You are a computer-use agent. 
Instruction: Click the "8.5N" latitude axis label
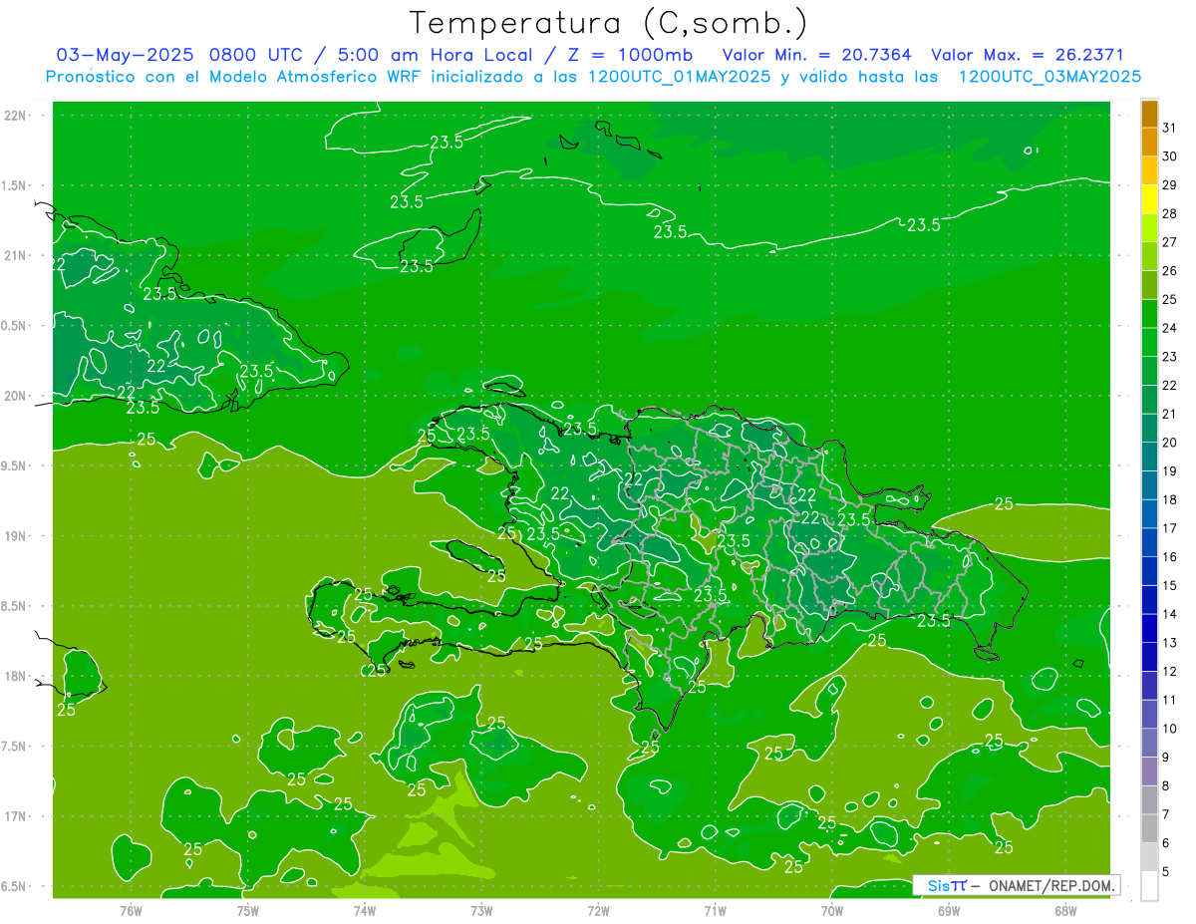click(15, 606)
